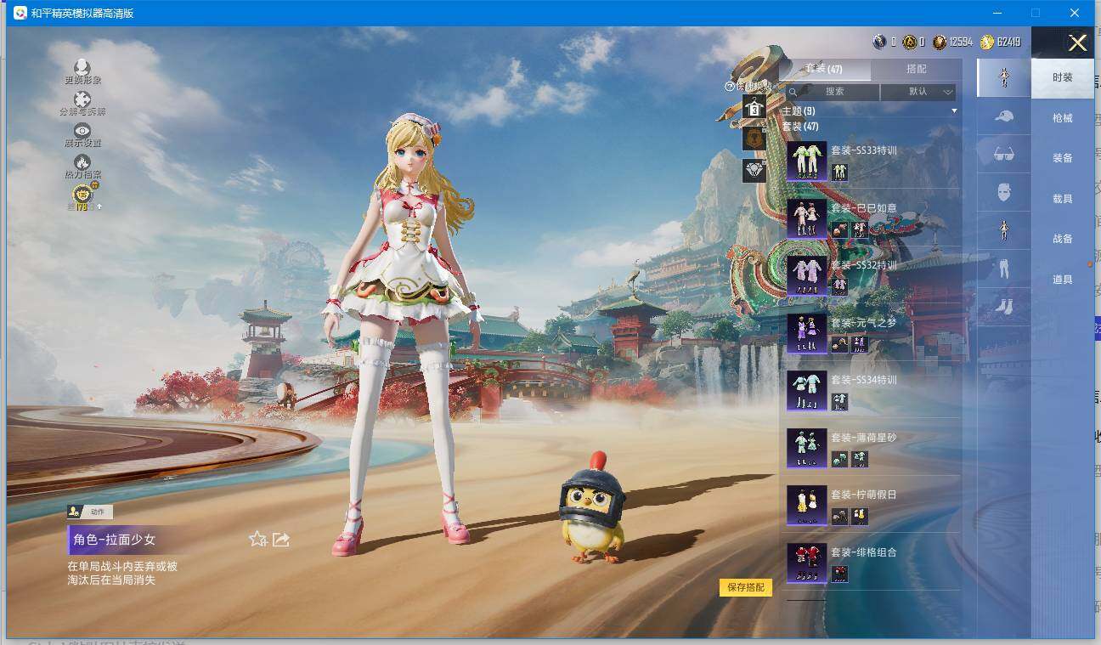Open the wardrobe hanger slot 3 icon
This screenshot has width=1101, height=645.
pos(754,107)
